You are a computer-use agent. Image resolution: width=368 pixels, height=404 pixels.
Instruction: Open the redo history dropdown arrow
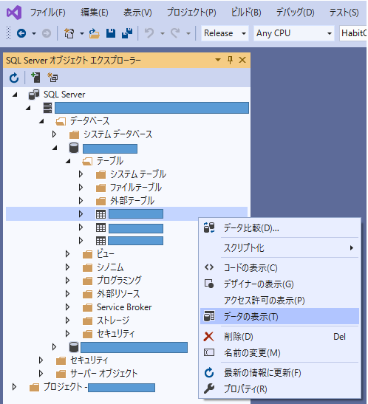click(x=188, y=33)
